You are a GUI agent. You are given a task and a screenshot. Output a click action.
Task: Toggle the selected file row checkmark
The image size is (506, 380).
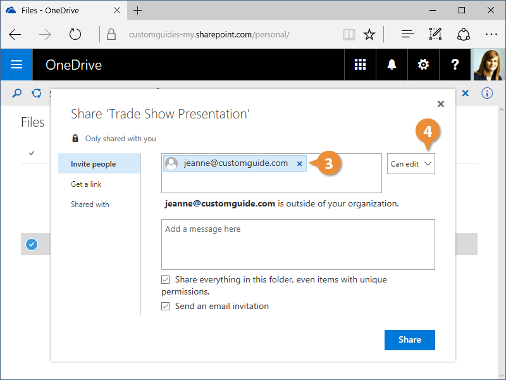pos(32,244)
